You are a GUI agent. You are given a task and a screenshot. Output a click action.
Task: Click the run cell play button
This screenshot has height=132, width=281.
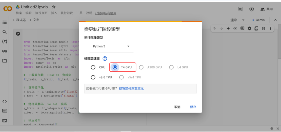point(18,34)
